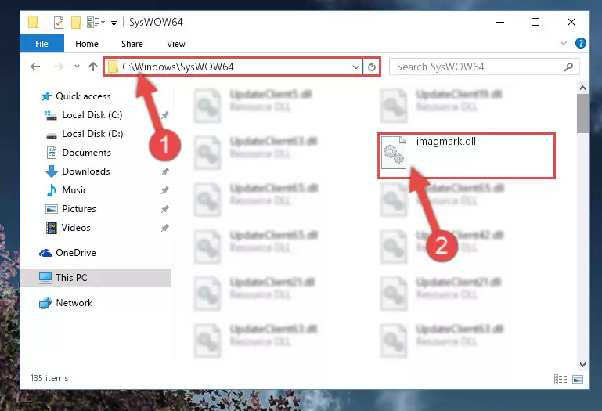
Task: Select This PC in the navigation pane
Action: coord(96,278)
